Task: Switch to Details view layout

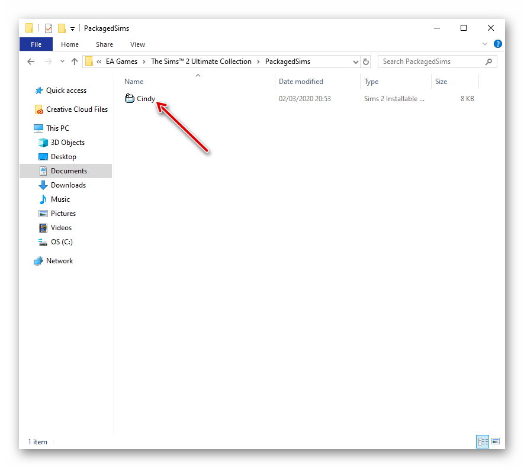Action: point(482,441)
